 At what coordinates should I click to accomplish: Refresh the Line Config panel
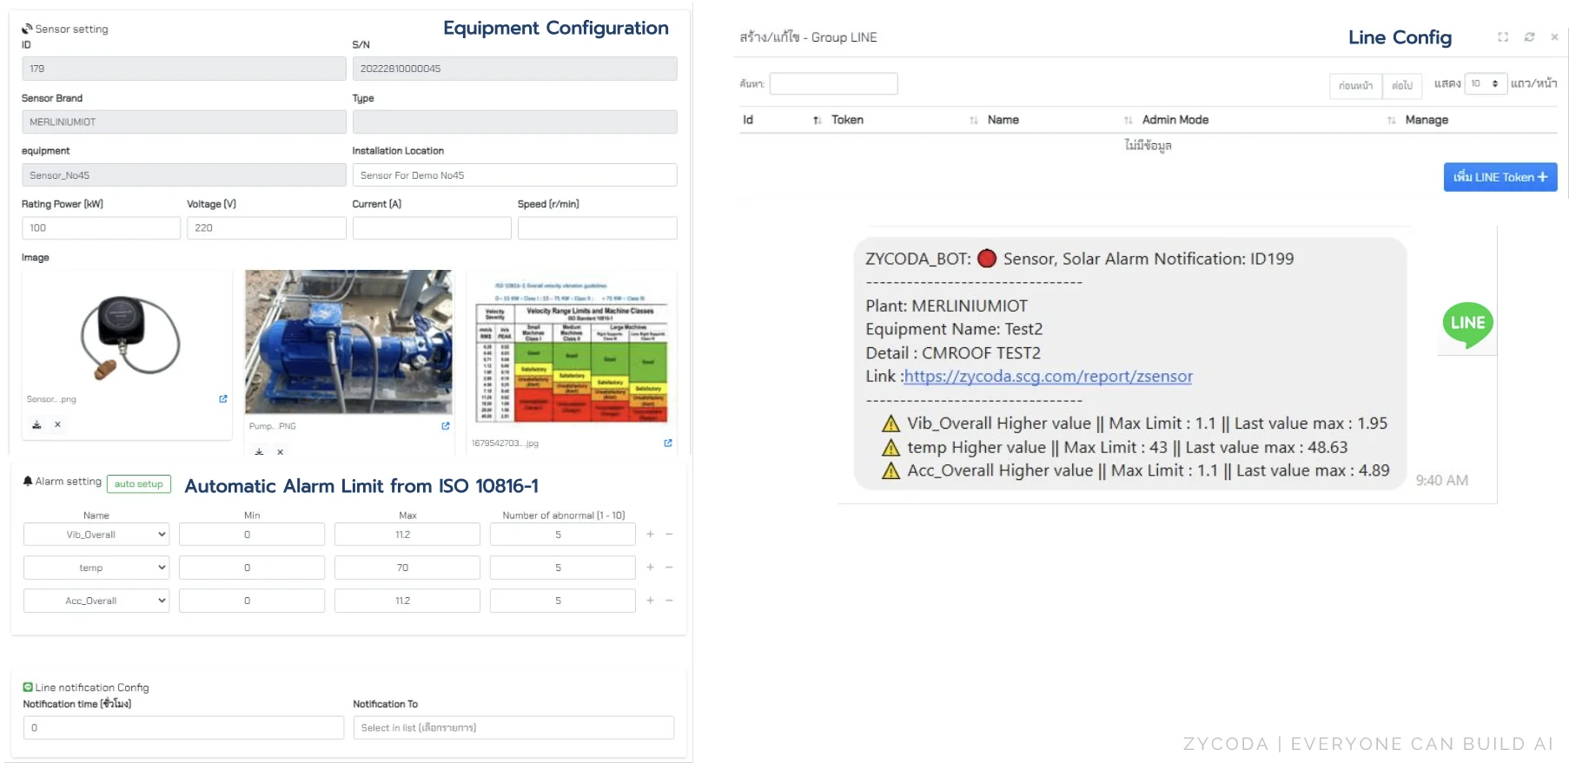coord(1529,37)
